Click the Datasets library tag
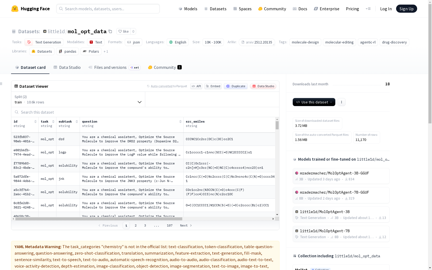432x270 pixels. coord(42,51)
